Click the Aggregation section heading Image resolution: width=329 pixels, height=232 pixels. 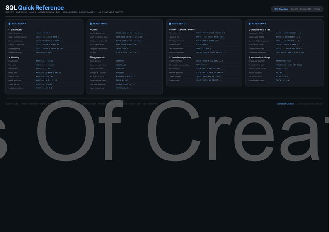[x=98, y=57]
